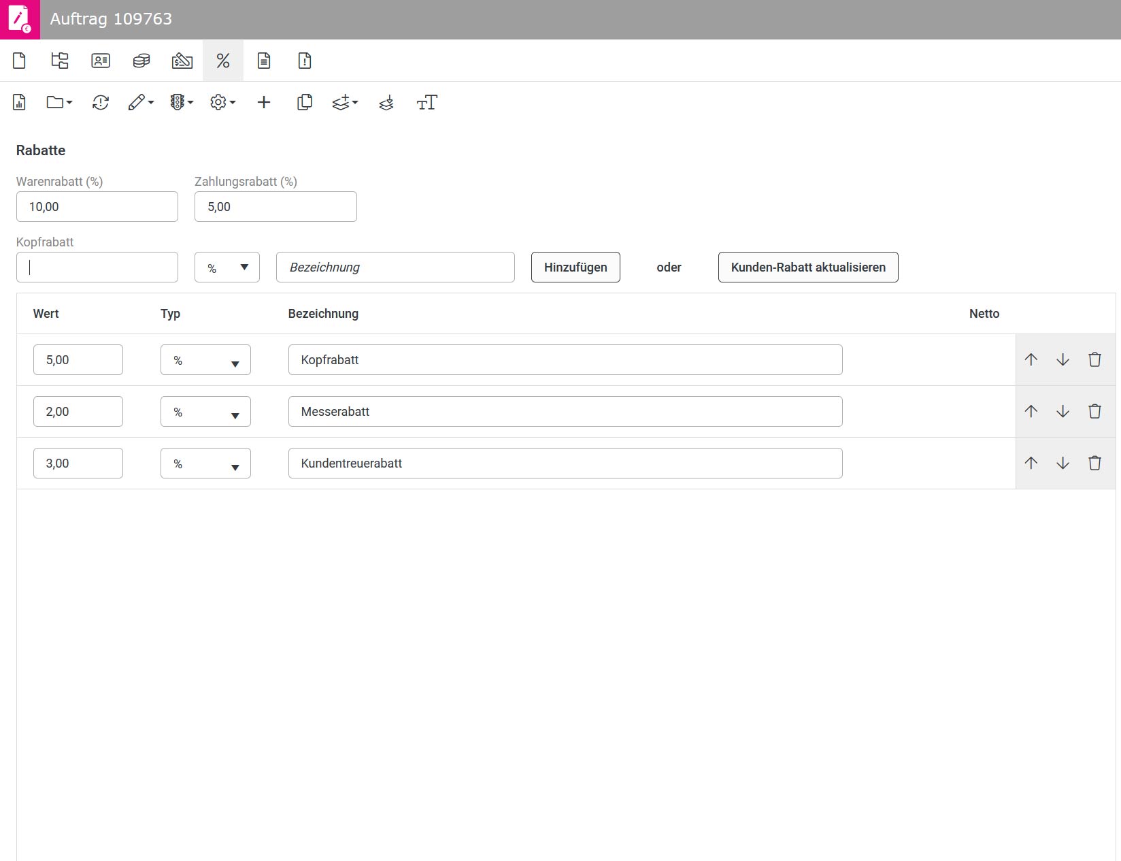Click the plus add icon in toolbar

tap(264, 103)
